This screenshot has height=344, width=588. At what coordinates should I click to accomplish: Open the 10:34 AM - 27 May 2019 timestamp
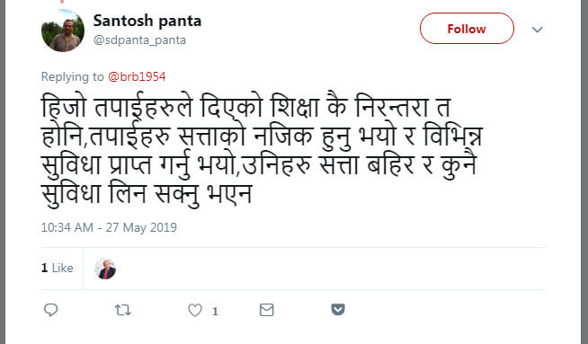point(109,227)
